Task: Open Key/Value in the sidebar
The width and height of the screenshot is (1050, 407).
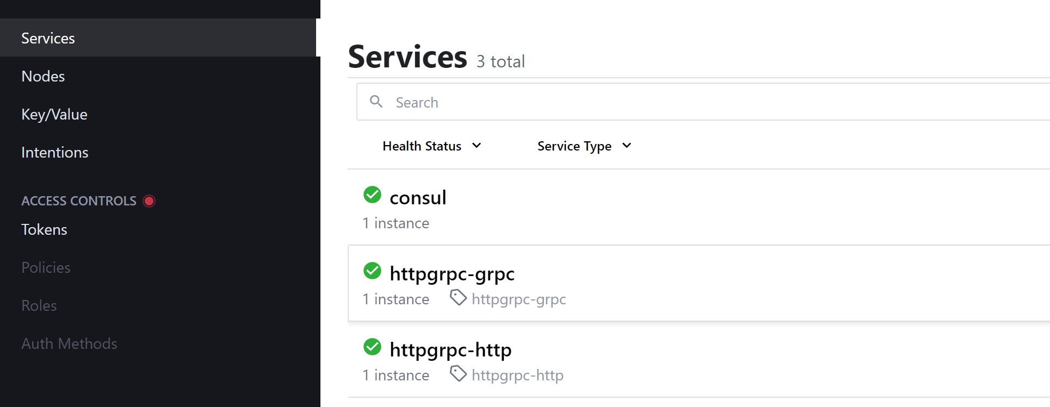Action: click(54, 114)
